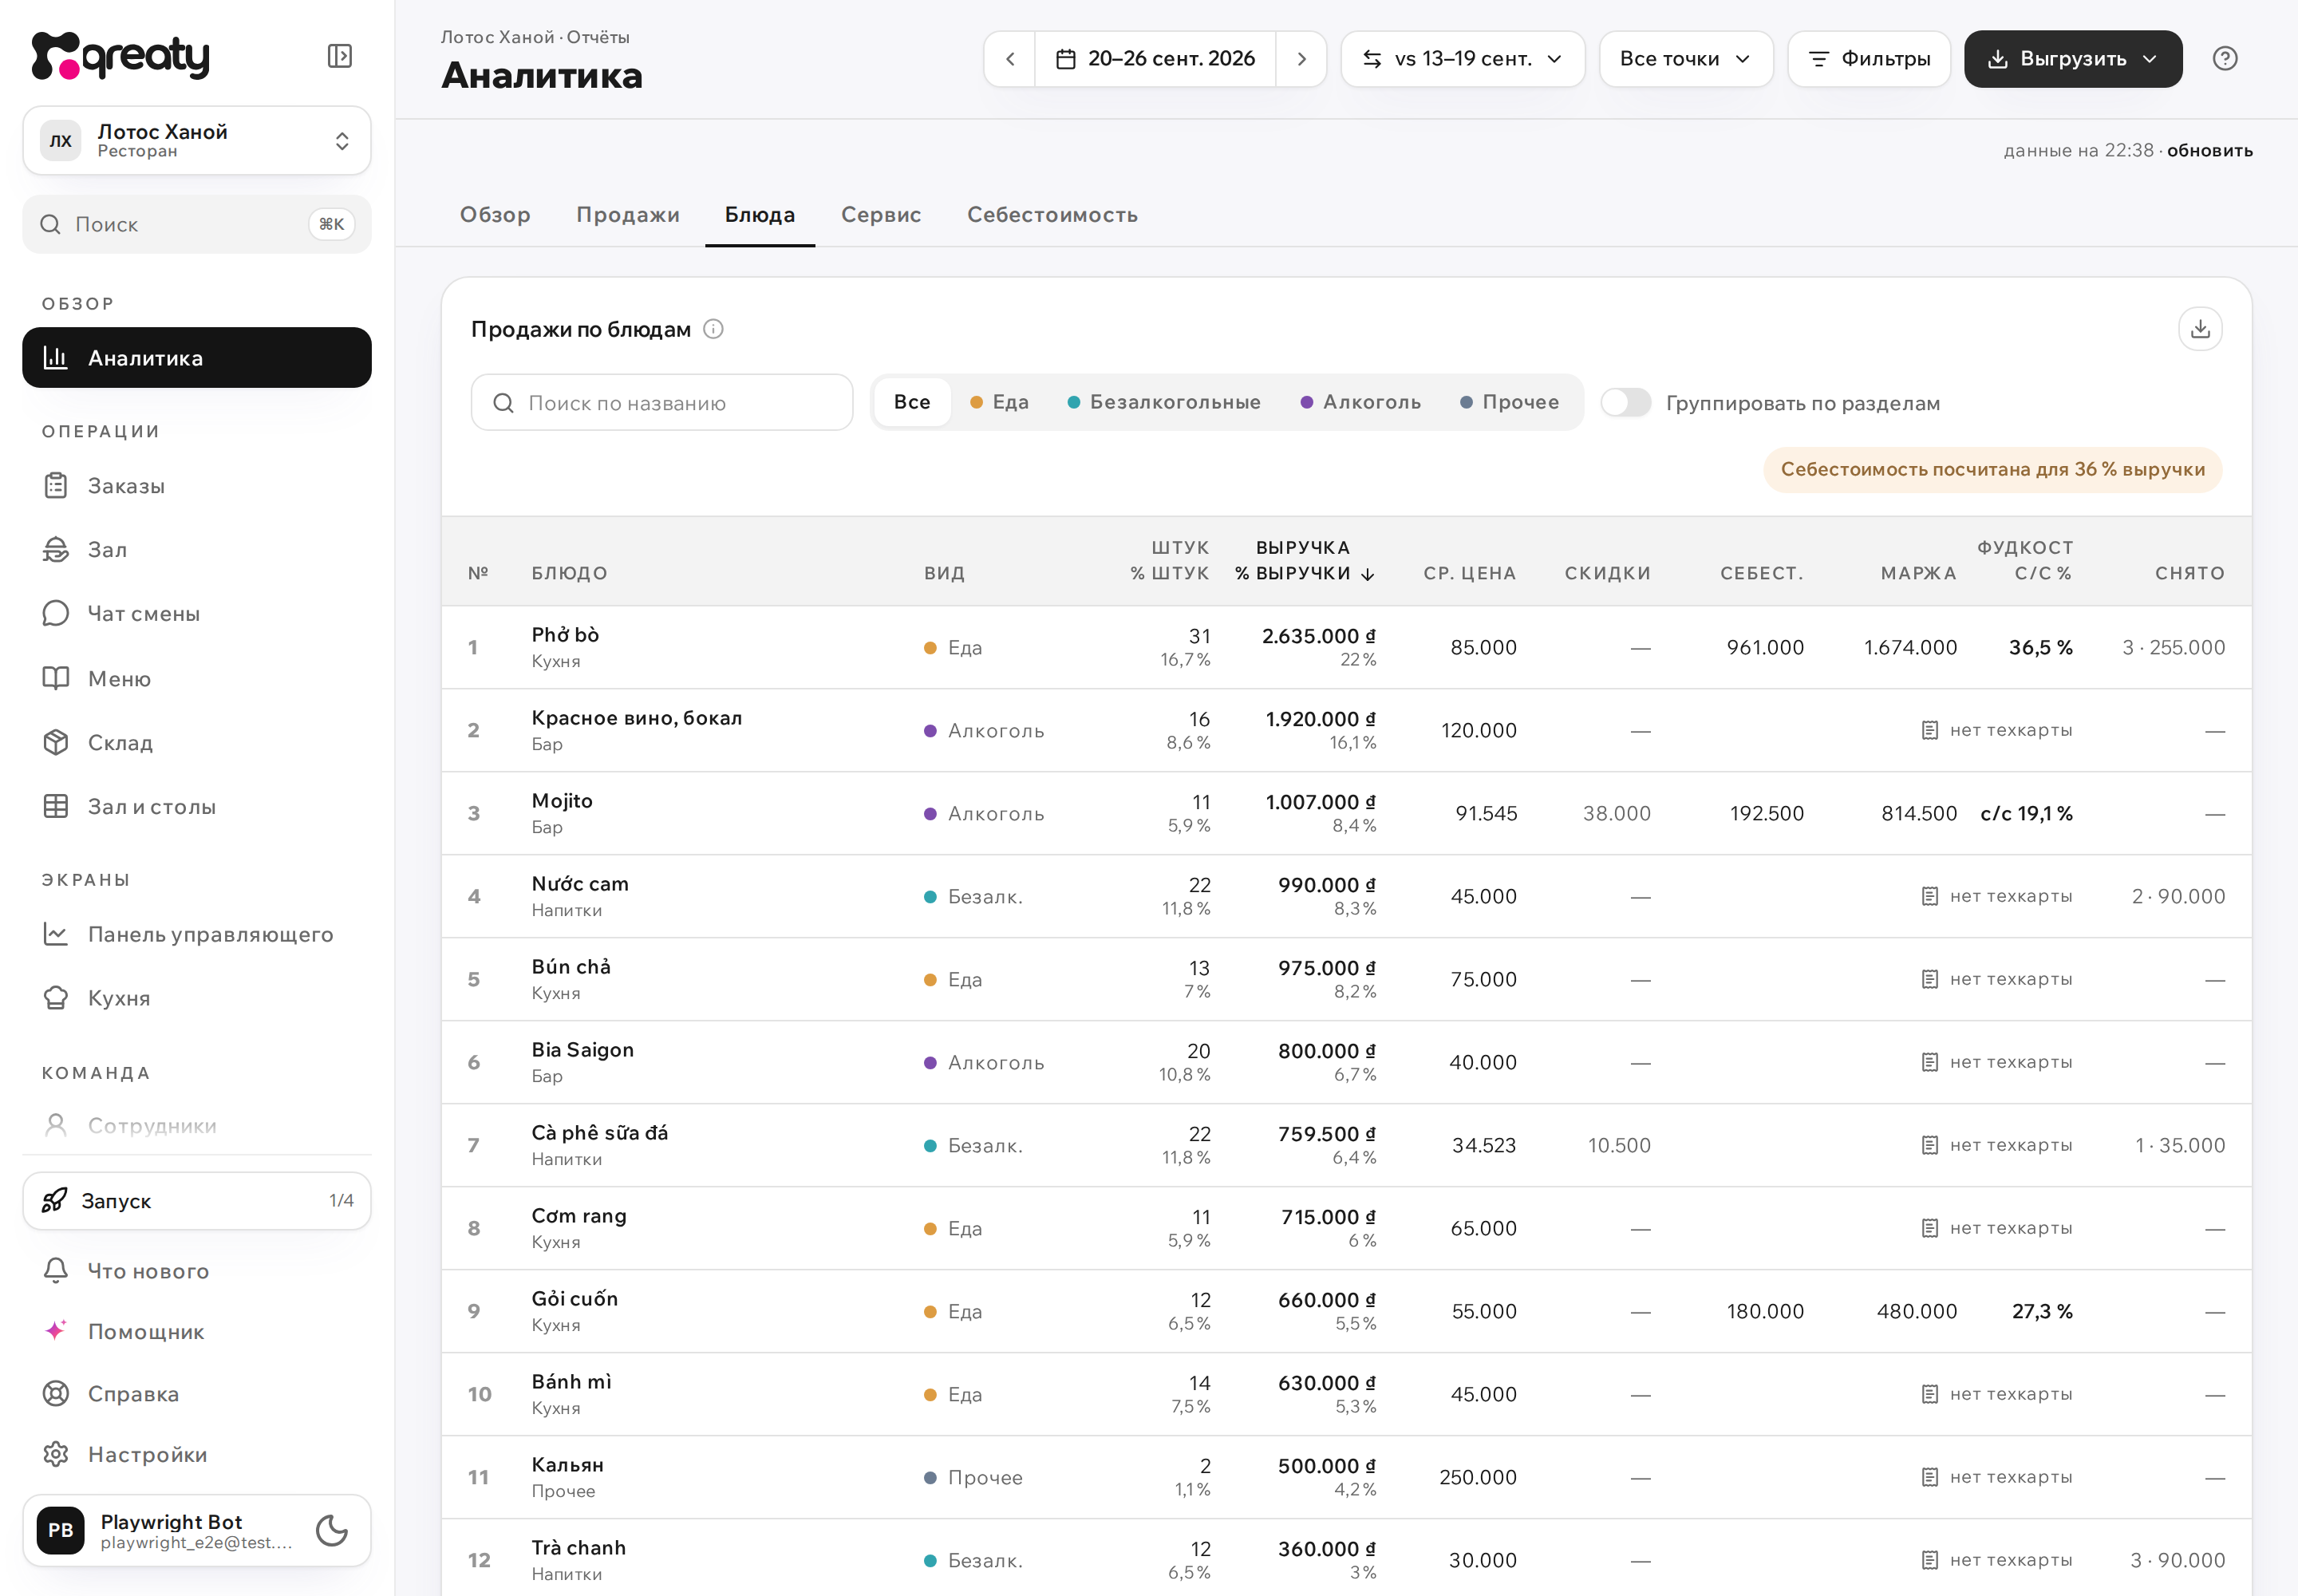The image size is (2298, 1596).
Task: Open Кухня screen in sidebar
Action: coord(197,999)
